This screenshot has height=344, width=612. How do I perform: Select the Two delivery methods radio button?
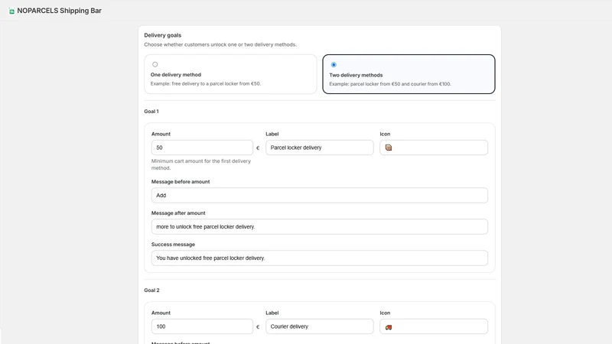click(334, 65)
